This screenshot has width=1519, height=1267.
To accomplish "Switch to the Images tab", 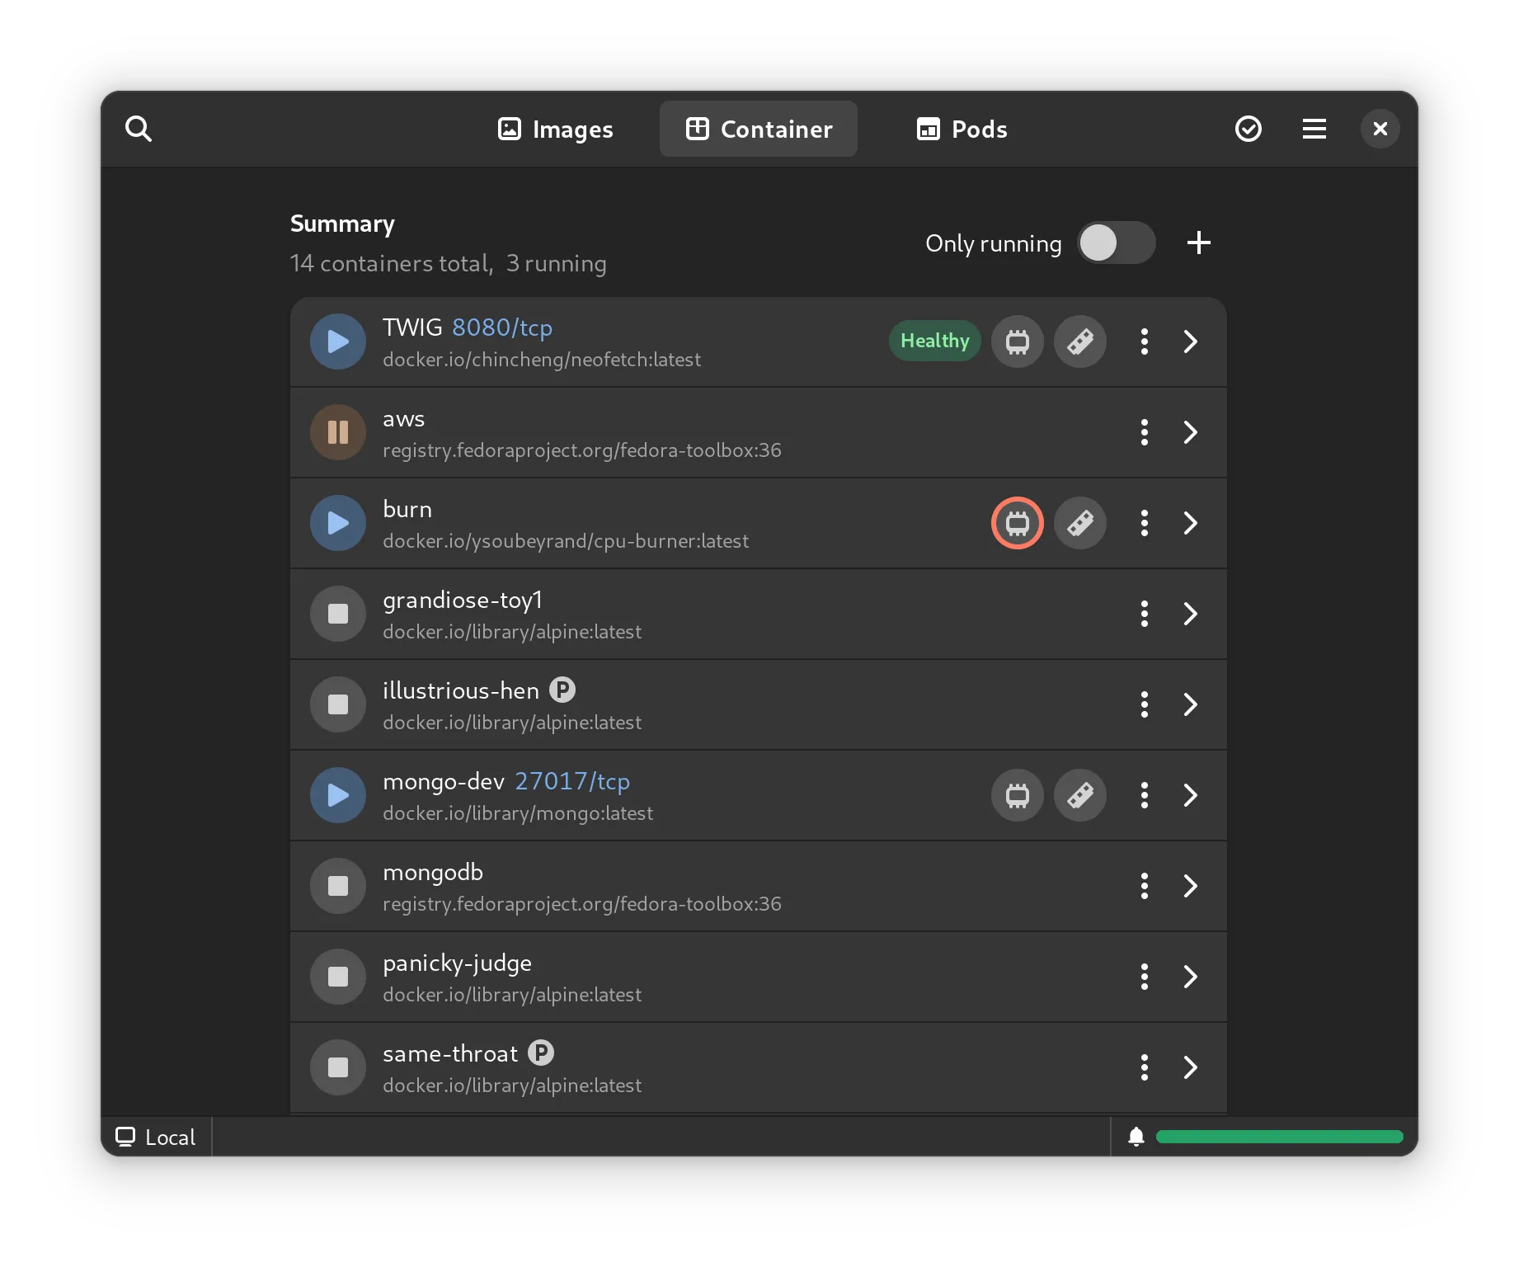I will (555, 129).
